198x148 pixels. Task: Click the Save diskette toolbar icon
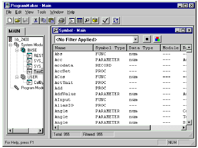pos(25,20)
